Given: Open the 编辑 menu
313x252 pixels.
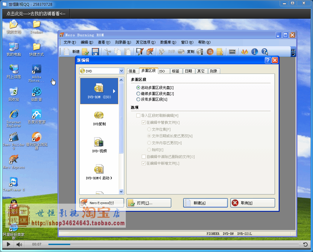Looking at the screenshot, I should pos(87,42).
